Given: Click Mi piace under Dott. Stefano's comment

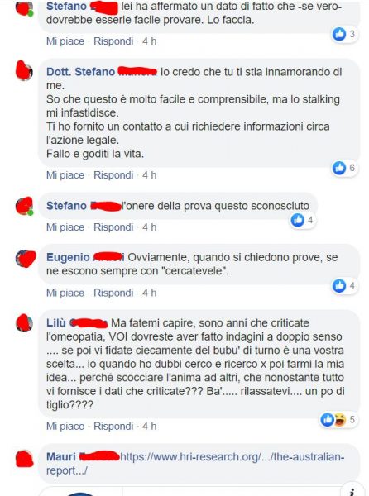Looking at the screenshot, I should point(65,175).
